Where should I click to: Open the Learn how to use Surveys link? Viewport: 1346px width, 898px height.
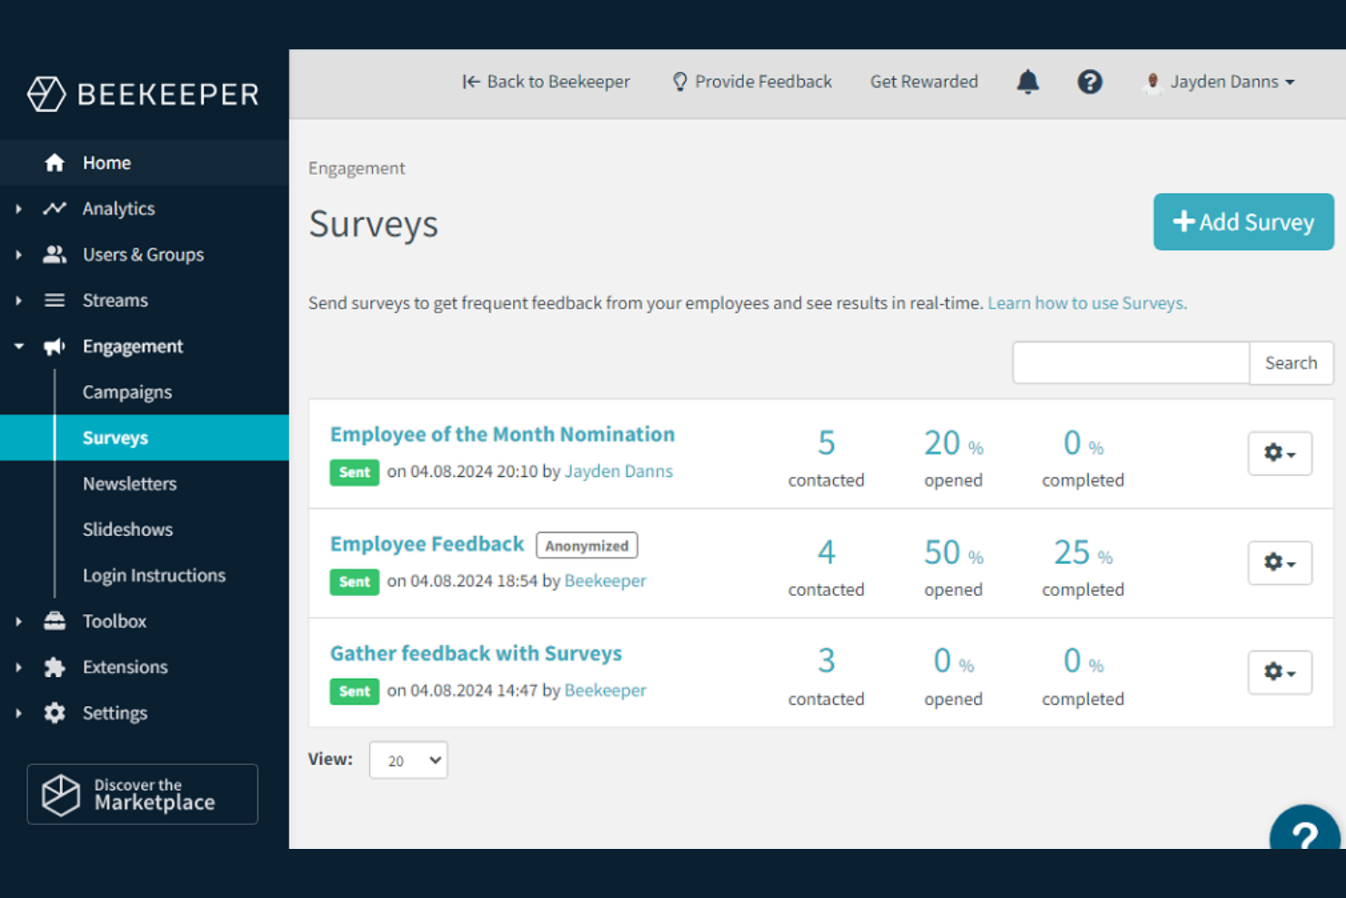1086,303
